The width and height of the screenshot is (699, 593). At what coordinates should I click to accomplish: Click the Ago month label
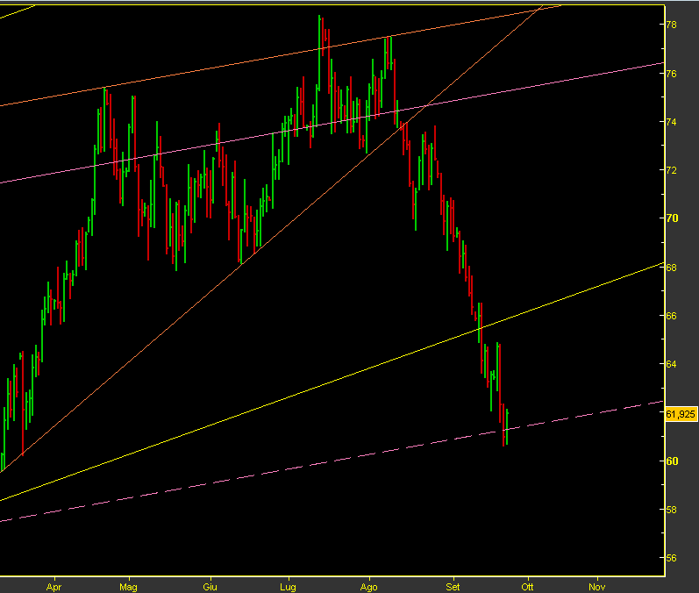[368, 587]
